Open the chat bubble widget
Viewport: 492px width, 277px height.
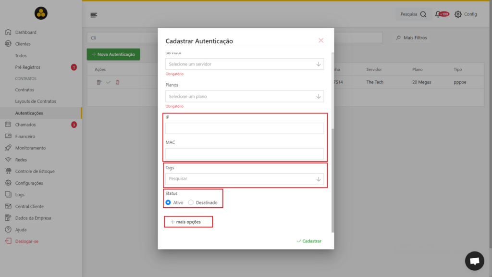coord(474,261)
